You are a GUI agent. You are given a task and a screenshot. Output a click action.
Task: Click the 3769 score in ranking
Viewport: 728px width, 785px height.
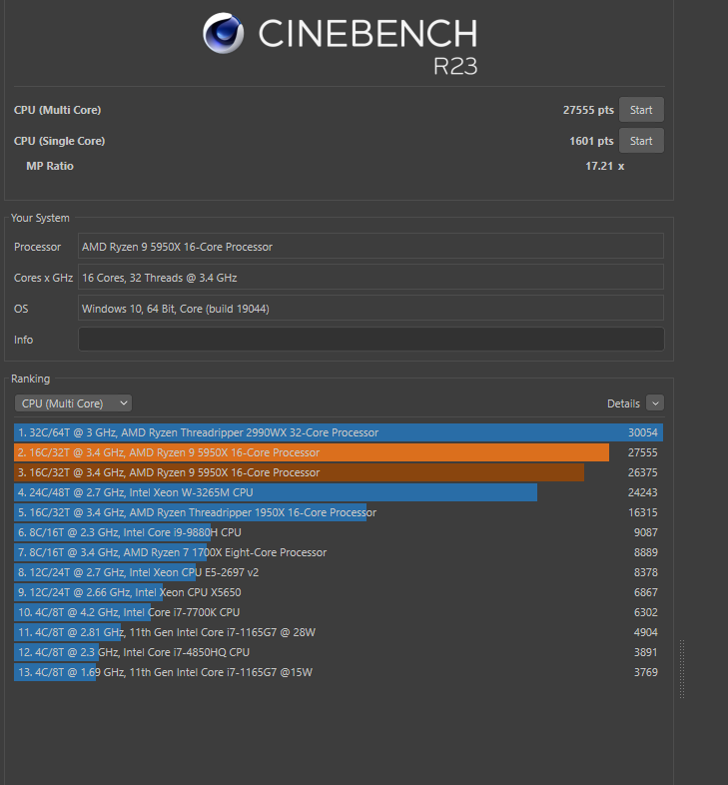point(646,672)
